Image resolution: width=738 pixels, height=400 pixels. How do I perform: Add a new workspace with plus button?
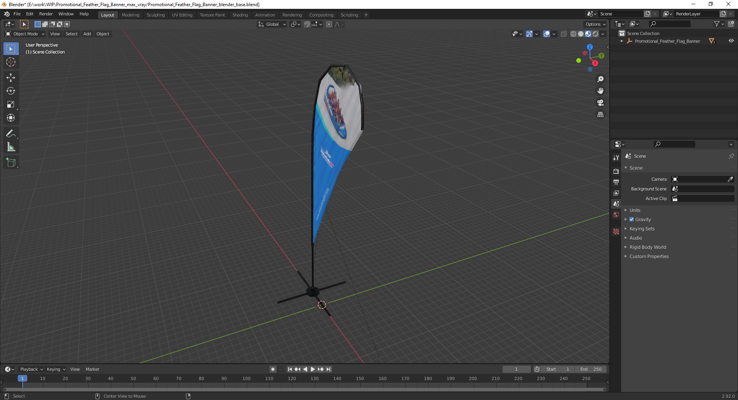[x=366, y=15]
